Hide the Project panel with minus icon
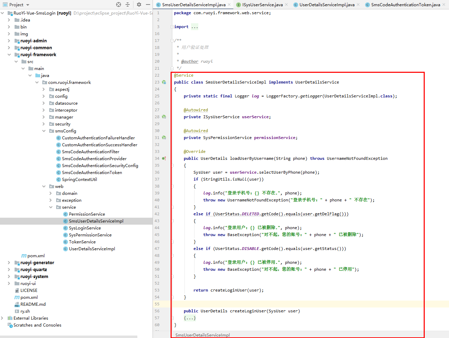The image size is (449, 338). click(148, 5)
